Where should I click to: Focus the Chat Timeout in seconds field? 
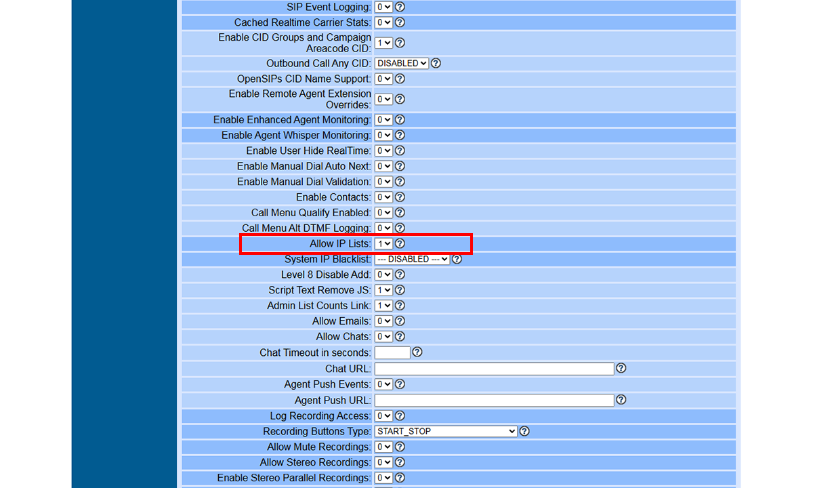click(x=392, y=352)
